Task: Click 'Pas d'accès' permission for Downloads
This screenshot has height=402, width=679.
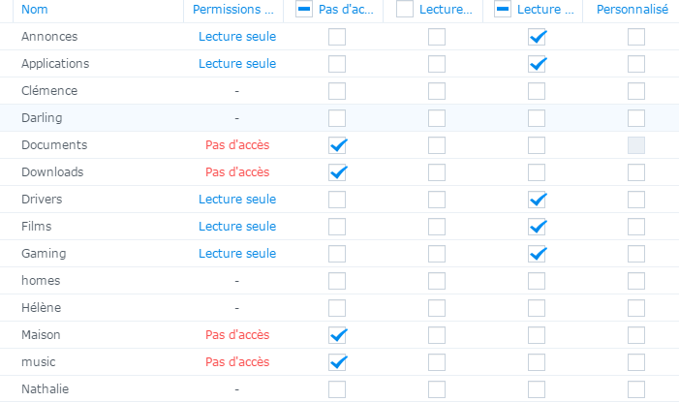Action: 236,172
